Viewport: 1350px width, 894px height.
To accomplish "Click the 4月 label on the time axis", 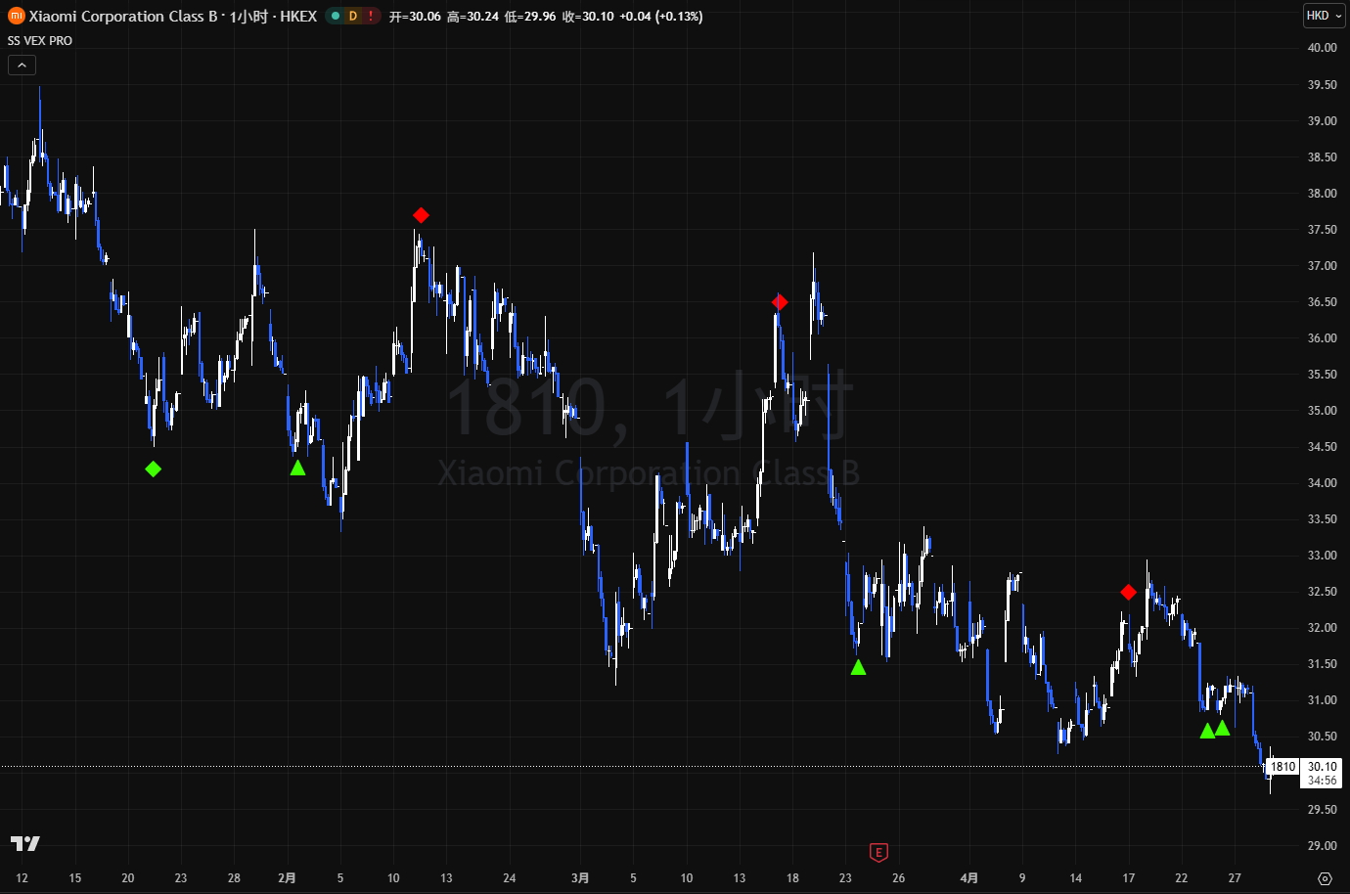I will click(968, 878).
